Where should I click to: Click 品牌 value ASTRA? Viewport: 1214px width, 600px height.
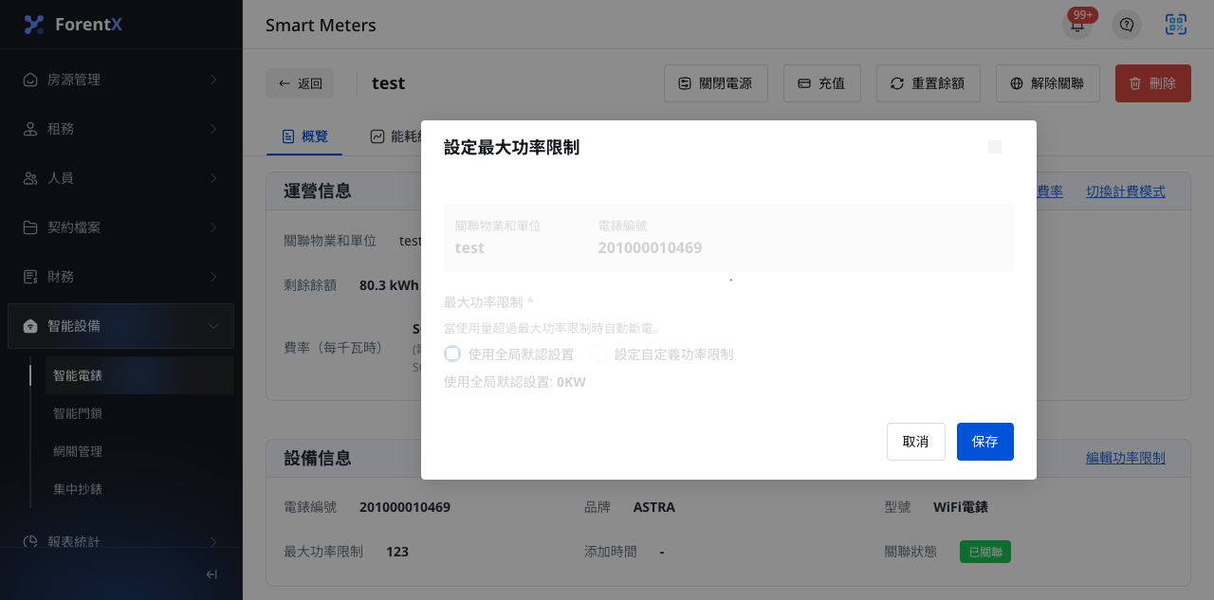click(654, 507)
